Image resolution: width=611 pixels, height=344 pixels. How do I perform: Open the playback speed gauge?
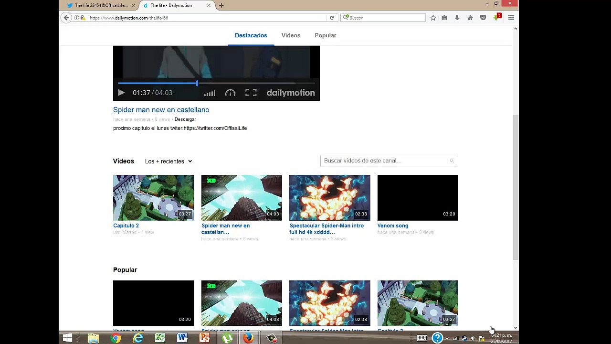pyautogui.click(x=230, y=93)
